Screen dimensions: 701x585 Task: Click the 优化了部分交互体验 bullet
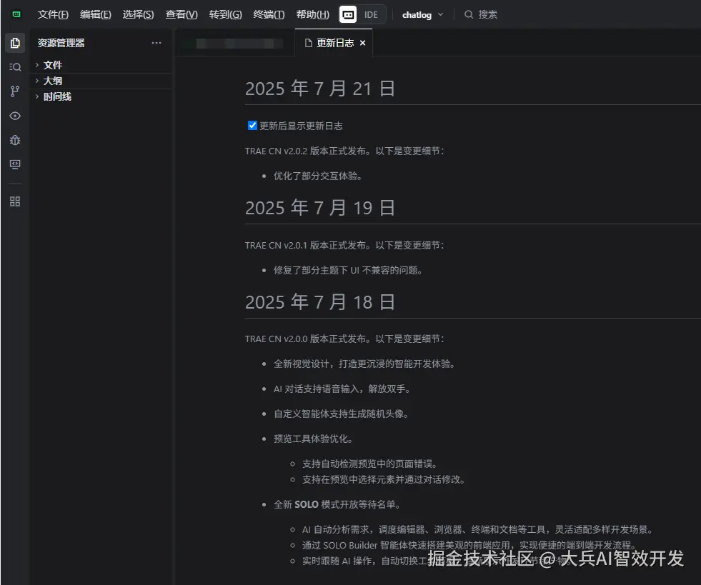tap(318, 176)
